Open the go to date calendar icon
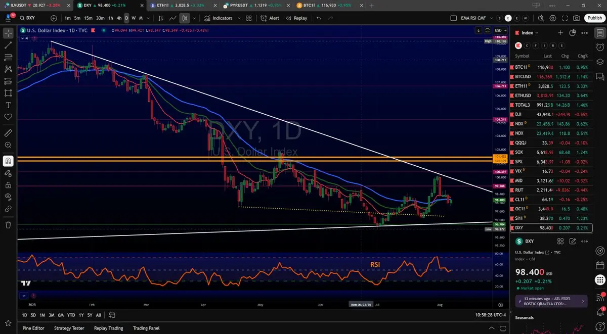The height and width of the screenshot is (334, 607). [x=112, y=315]
